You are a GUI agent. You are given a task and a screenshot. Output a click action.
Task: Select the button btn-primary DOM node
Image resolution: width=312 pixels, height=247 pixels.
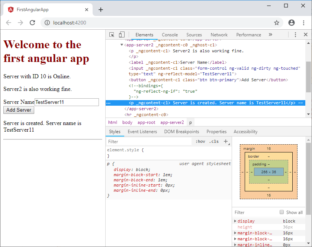(x=208, y=80)
